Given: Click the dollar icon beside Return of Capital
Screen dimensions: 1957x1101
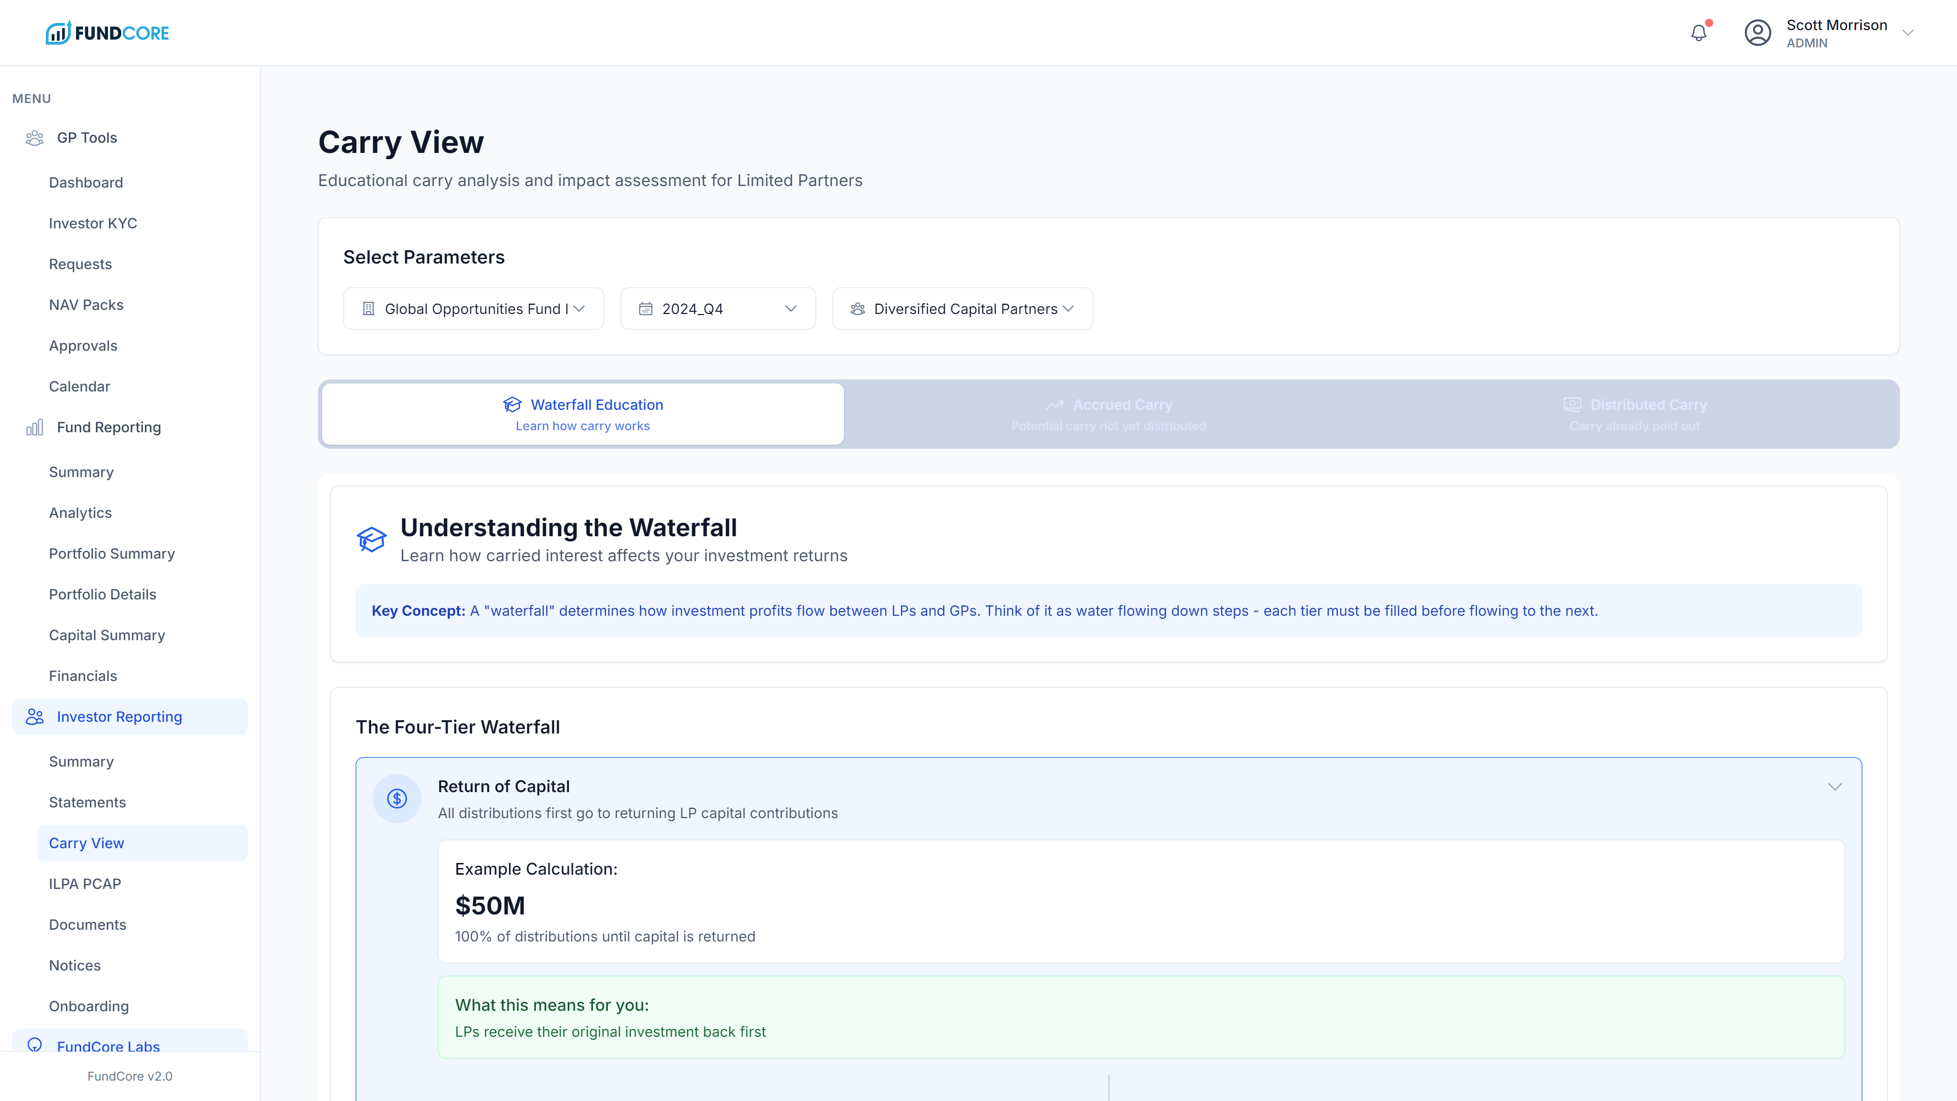Looking at the screenshot, I should coord(396,799).
